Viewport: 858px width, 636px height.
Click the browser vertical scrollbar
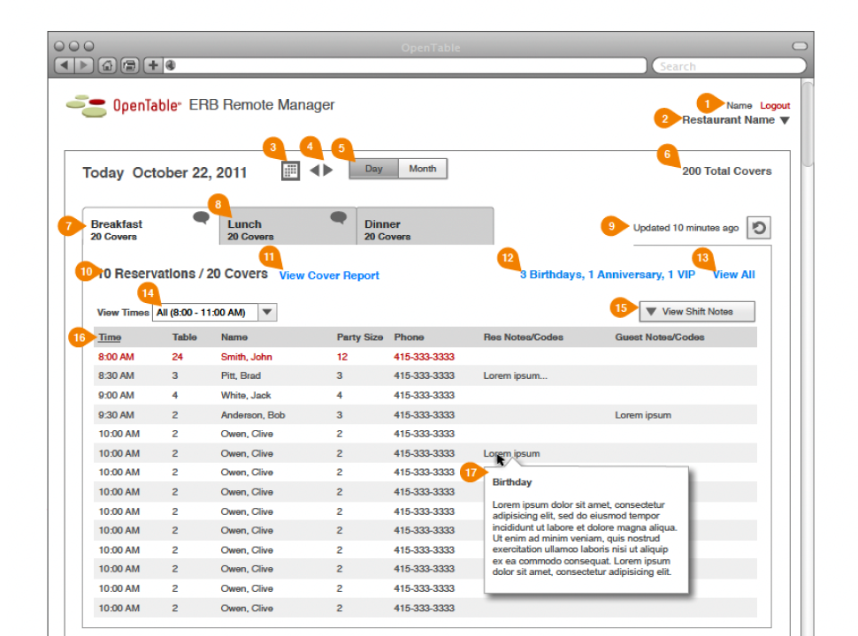[807, 124]
